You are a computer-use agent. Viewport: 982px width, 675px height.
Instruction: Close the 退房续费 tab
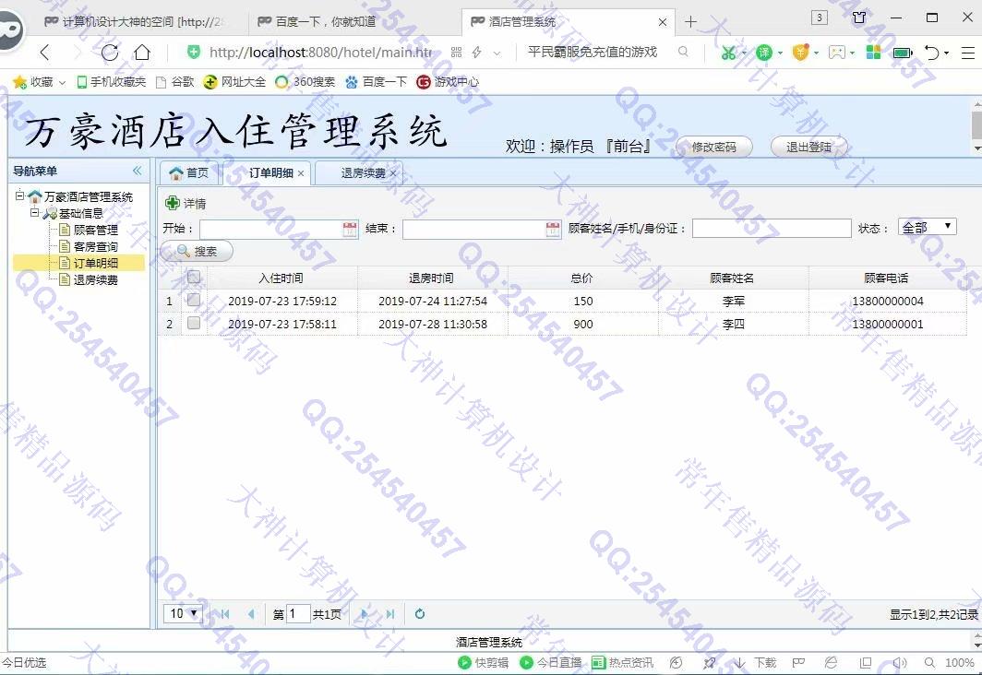pyautogui.click(x=392, y=174)
